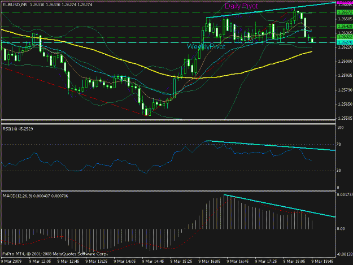The image size is (353, 265).
Task: Click the MACD 0.00 scale value
Action: (341, 229)
